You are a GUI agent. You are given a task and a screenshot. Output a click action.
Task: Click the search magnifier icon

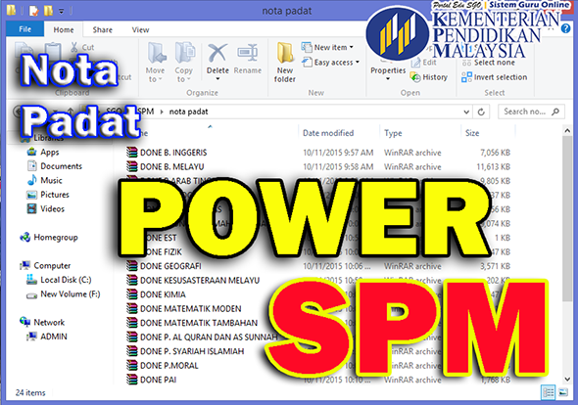point(555,112)
